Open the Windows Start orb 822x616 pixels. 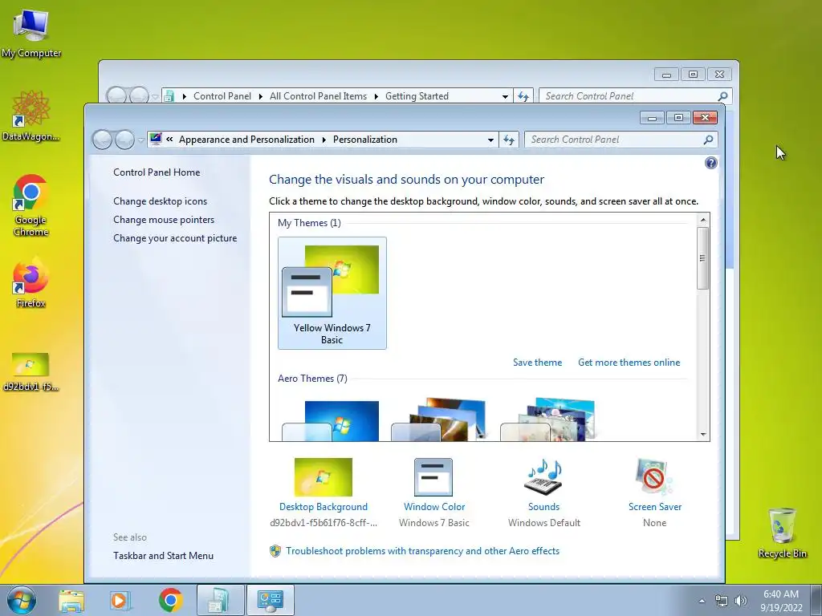22,600
